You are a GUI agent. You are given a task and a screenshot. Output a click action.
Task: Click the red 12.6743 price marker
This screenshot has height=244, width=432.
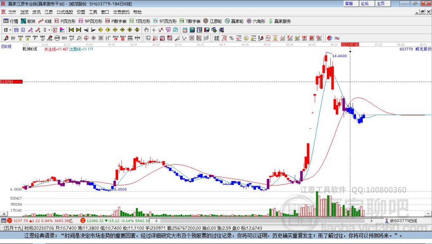coord(11,81)
